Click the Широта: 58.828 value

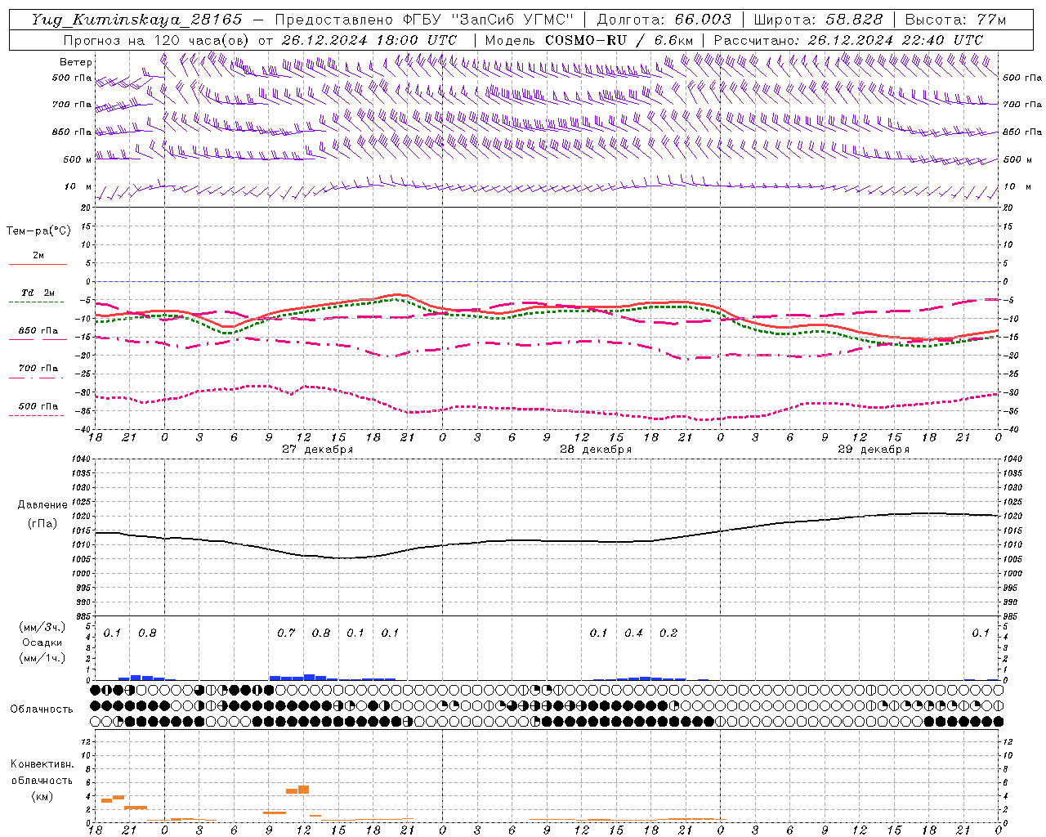818,20
